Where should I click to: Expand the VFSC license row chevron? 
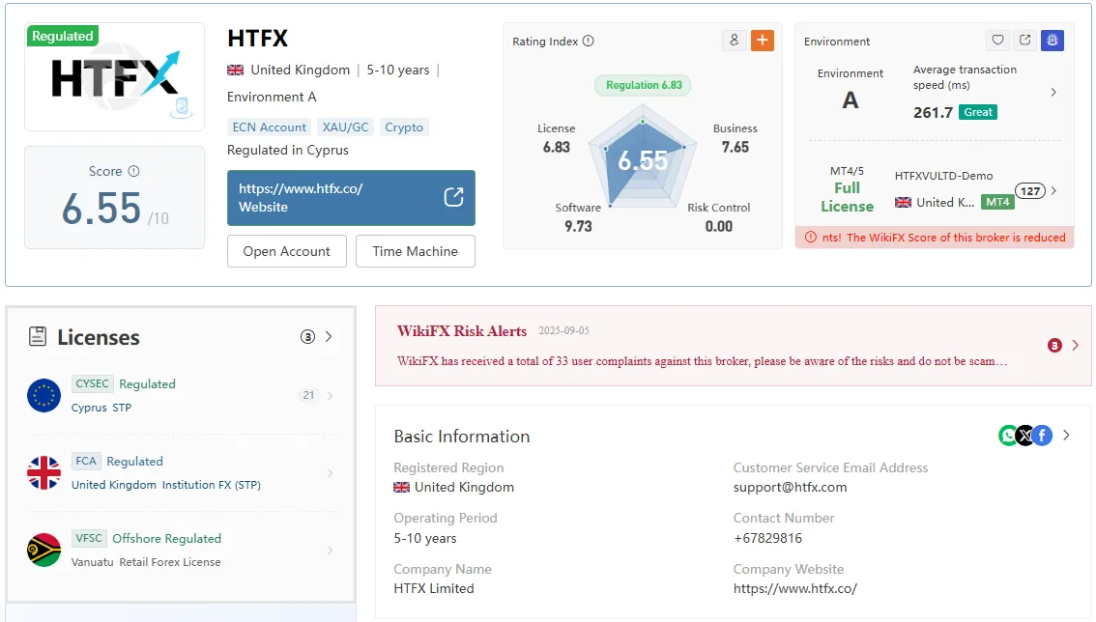click(330, 551)
